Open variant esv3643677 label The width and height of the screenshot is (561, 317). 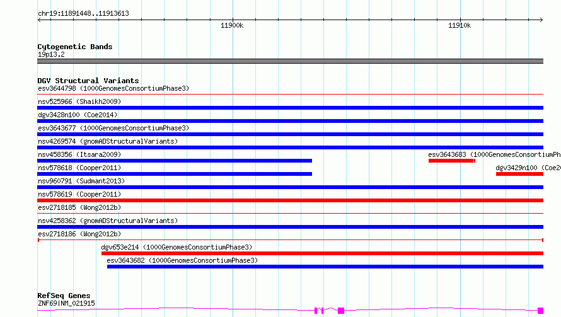click(113, 128)
